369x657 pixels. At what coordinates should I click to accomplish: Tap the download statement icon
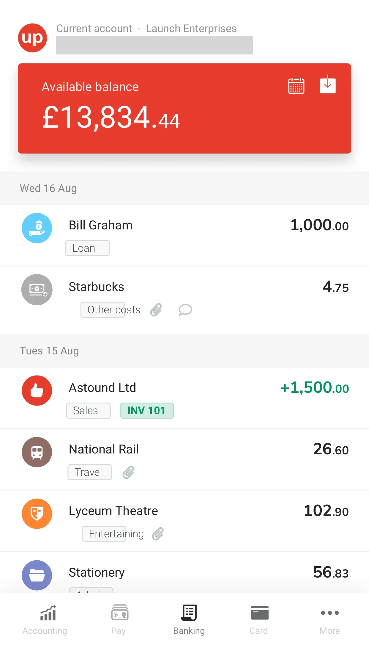point(328,85)
